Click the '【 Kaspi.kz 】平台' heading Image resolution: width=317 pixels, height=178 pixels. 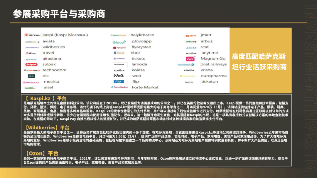click(x=45, y=98)
